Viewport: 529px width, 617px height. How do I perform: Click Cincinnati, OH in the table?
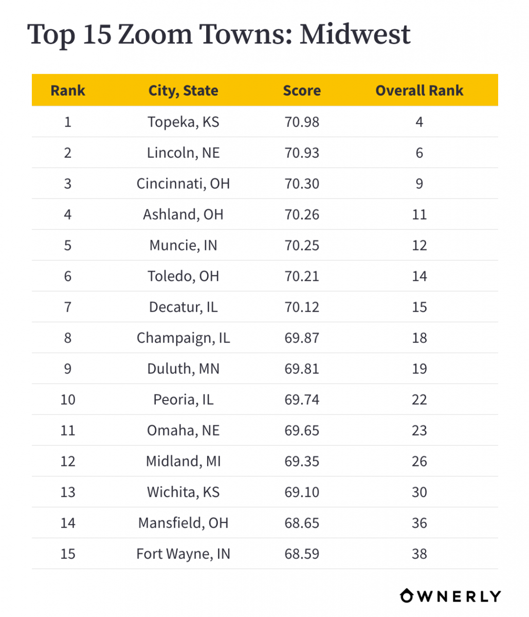[184, 184]
